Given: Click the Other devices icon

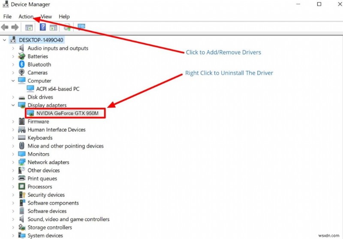Looking at the screenshot, I should click(x=22, y=170).
